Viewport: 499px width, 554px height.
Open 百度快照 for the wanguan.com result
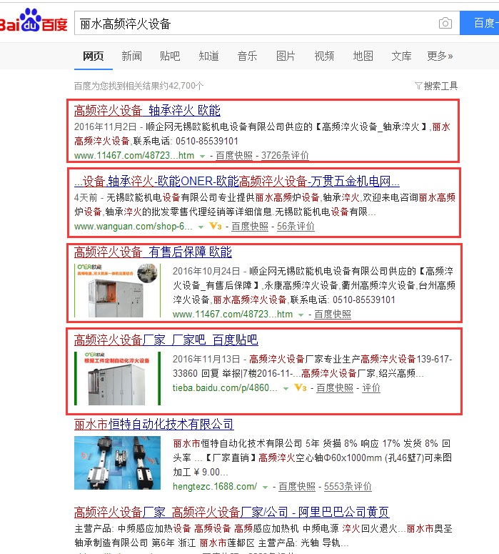pos(250,227)
